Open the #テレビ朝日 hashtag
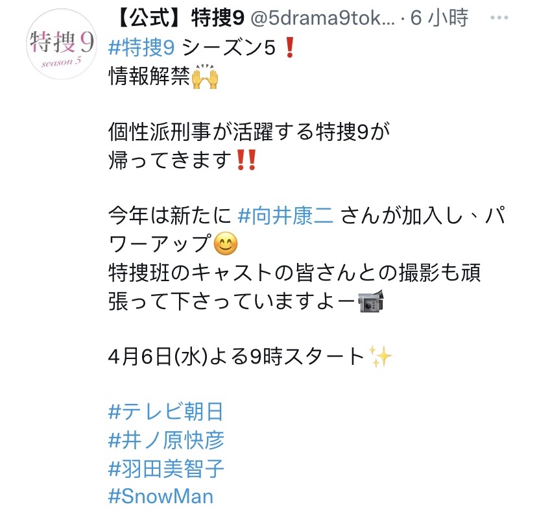The height and width of the screenshot is (511, 537). pyautogui.click(x=166, y=412)
